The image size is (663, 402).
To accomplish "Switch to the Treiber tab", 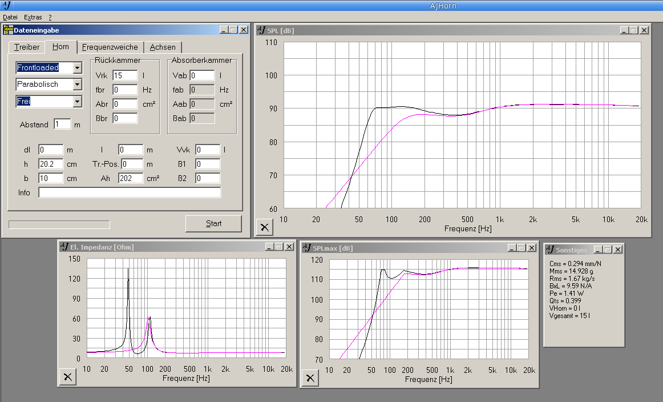I will [x=27, y=47].
